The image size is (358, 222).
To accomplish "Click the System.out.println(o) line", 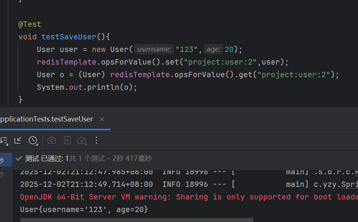I will pyautogui.click(x=87, y=87).
